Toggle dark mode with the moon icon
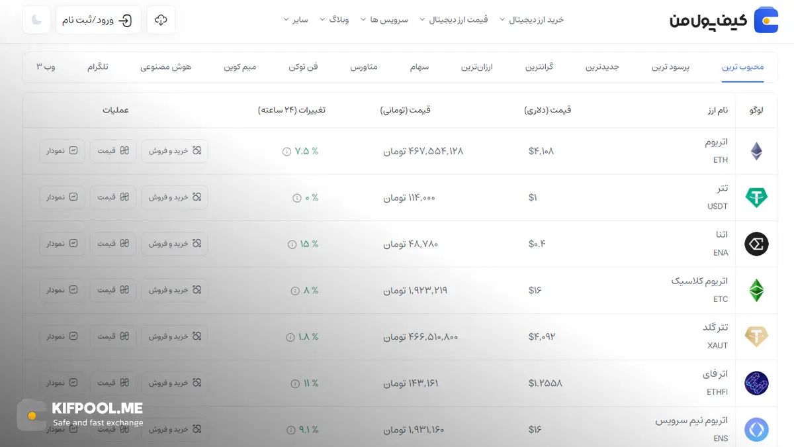 (36, 20)
